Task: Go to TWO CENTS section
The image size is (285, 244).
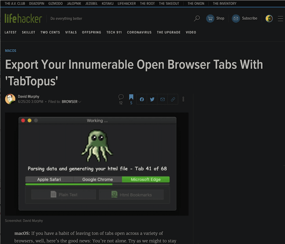Action: tap(50, 32)
